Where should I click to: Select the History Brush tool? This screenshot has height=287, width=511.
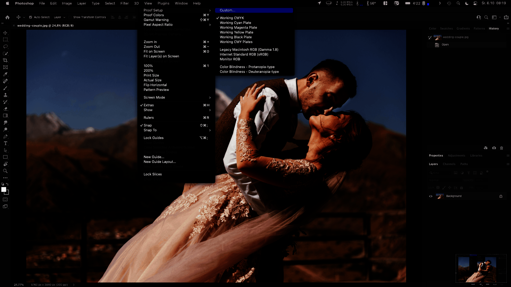pos(5,102)
